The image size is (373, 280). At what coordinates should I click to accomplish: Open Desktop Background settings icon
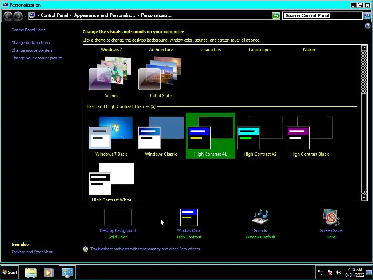(x=118, y=217)
